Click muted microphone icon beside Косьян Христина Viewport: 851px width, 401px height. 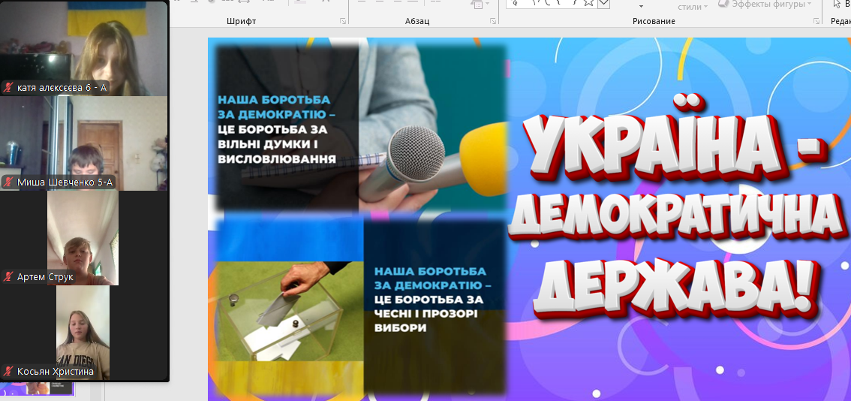point(8,372)
